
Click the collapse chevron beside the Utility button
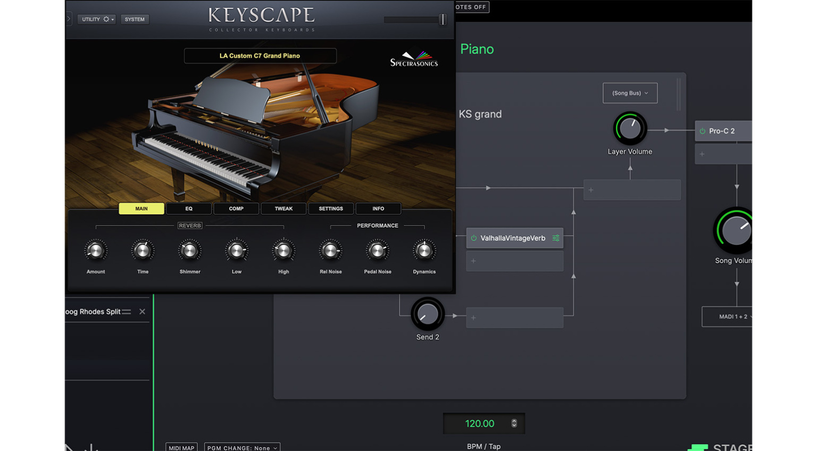(69, 19)
